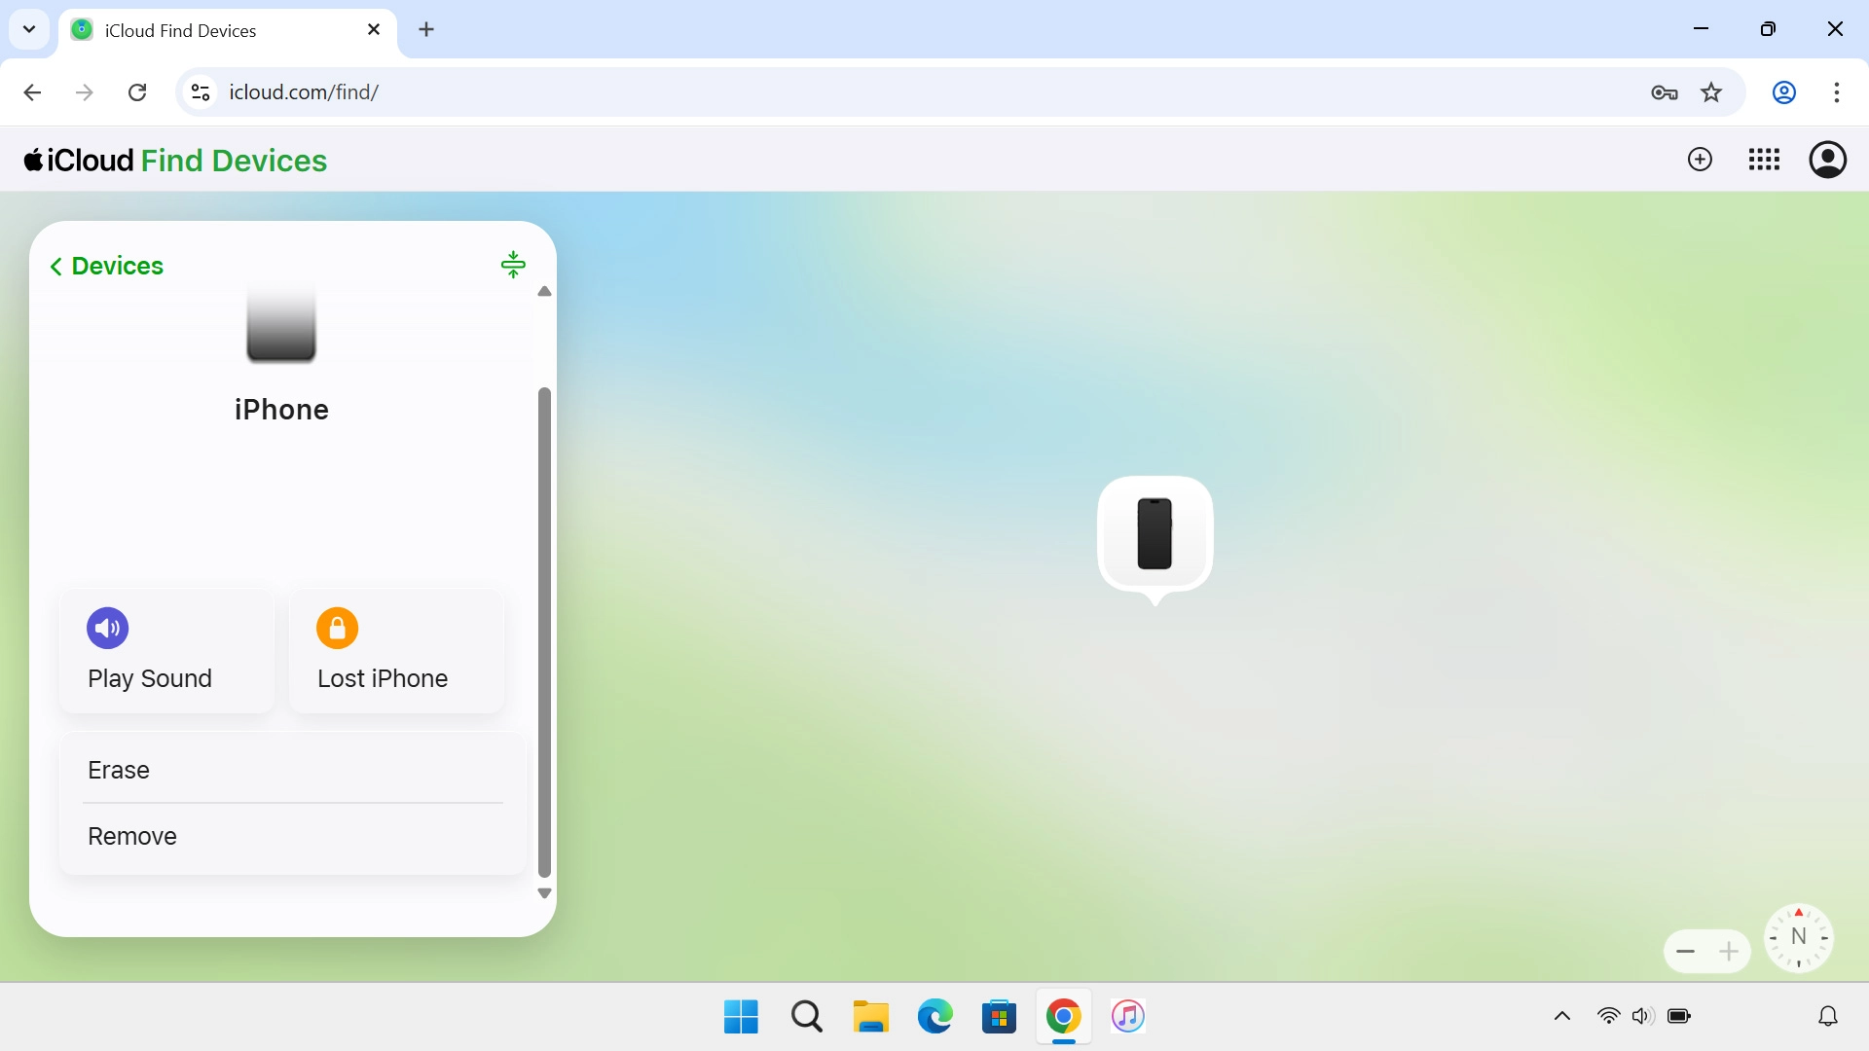Image resolution: width=1869 pixels, height=1051 pixels.
Task: Click the browser forward arrow
Action: pos(85,92)
